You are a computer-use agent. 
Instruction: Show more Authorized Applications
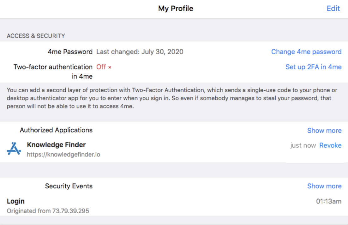(325, 131)
